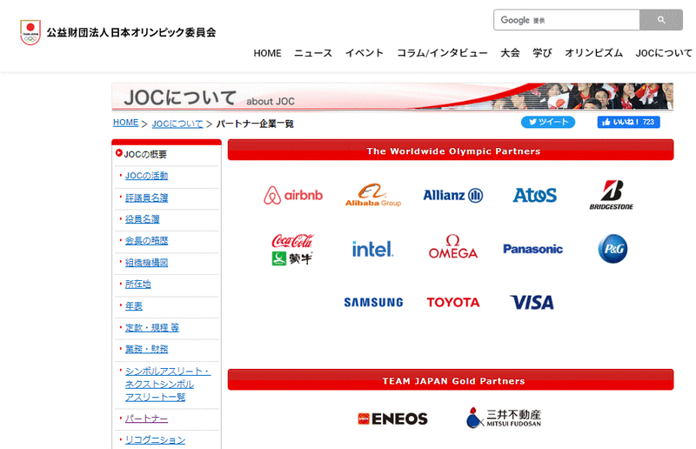Open the 学び navigation menu item

tap(542, 53)
